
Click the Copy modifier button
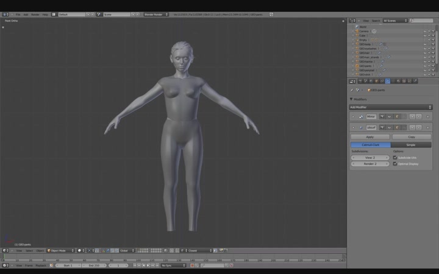[412, 137]
